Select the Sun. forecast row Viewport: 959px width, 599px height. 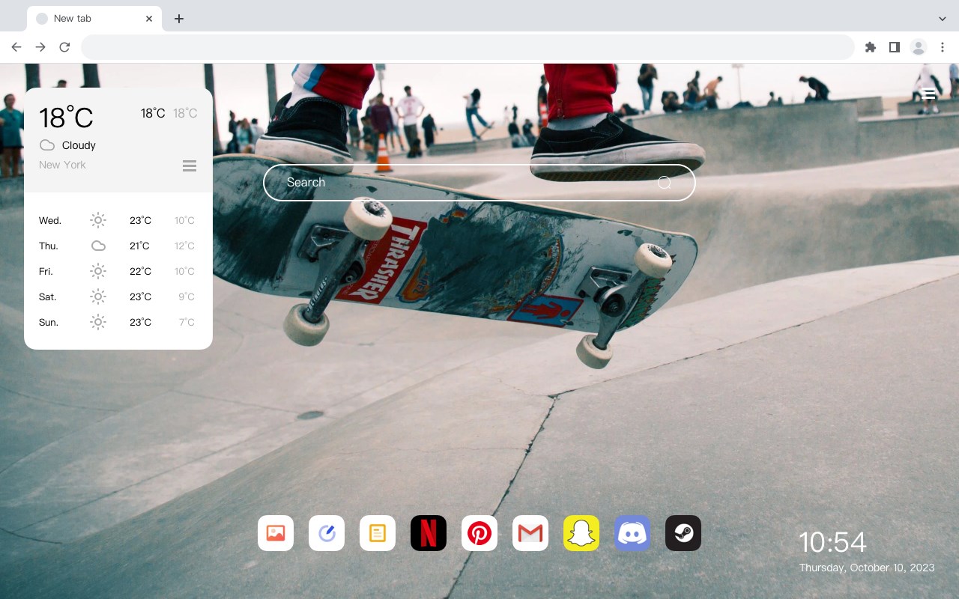pos(118,322)
